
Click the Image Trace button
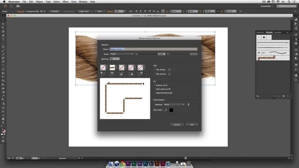coord(84,11)
